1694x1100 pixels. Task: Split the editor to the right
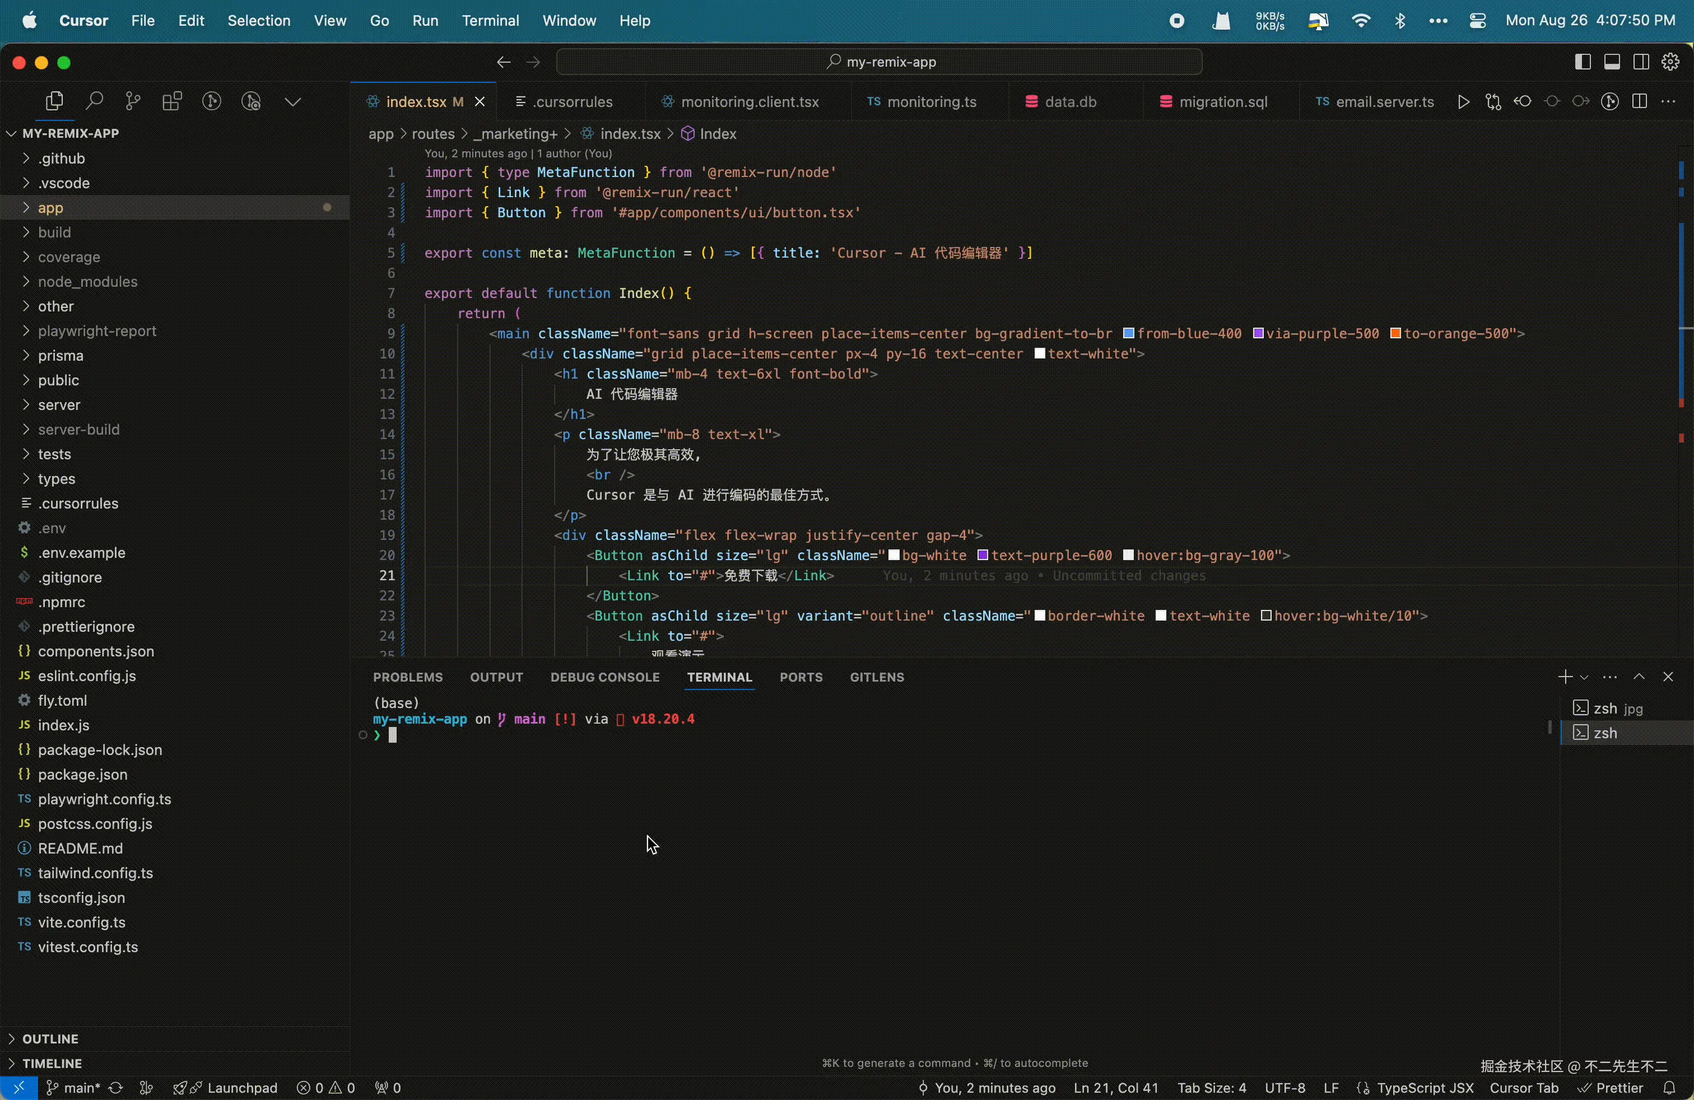click(1639, 102)
